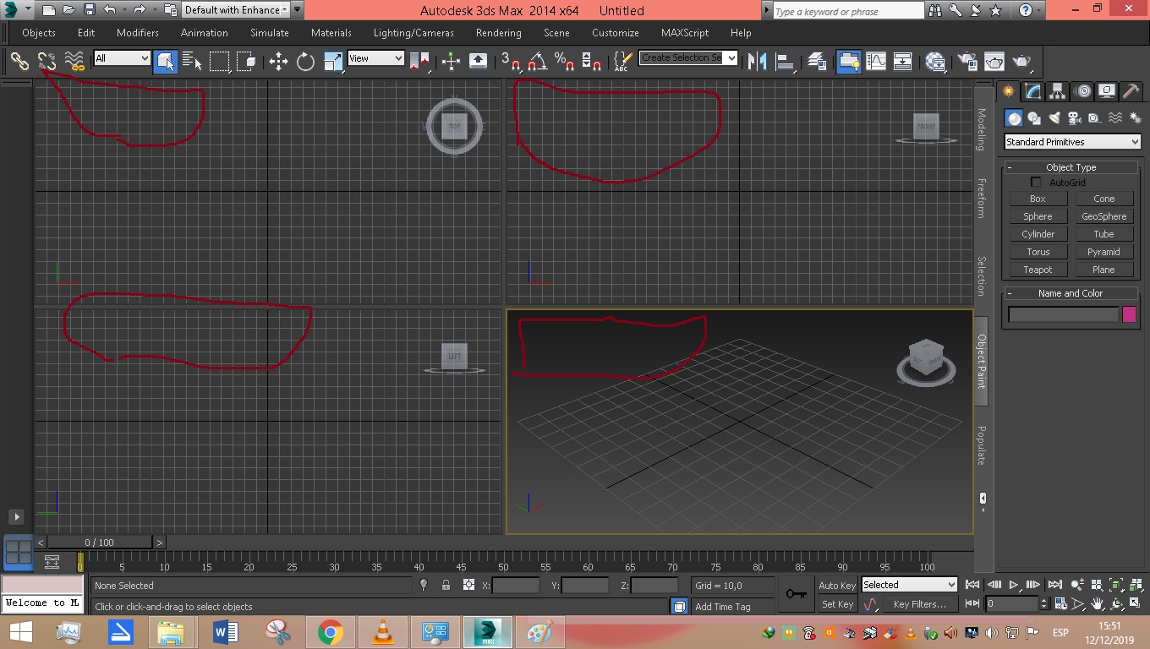Open the Standard Primitives dropdown
Viewport: 1150px width, 649px height.
1072,142
